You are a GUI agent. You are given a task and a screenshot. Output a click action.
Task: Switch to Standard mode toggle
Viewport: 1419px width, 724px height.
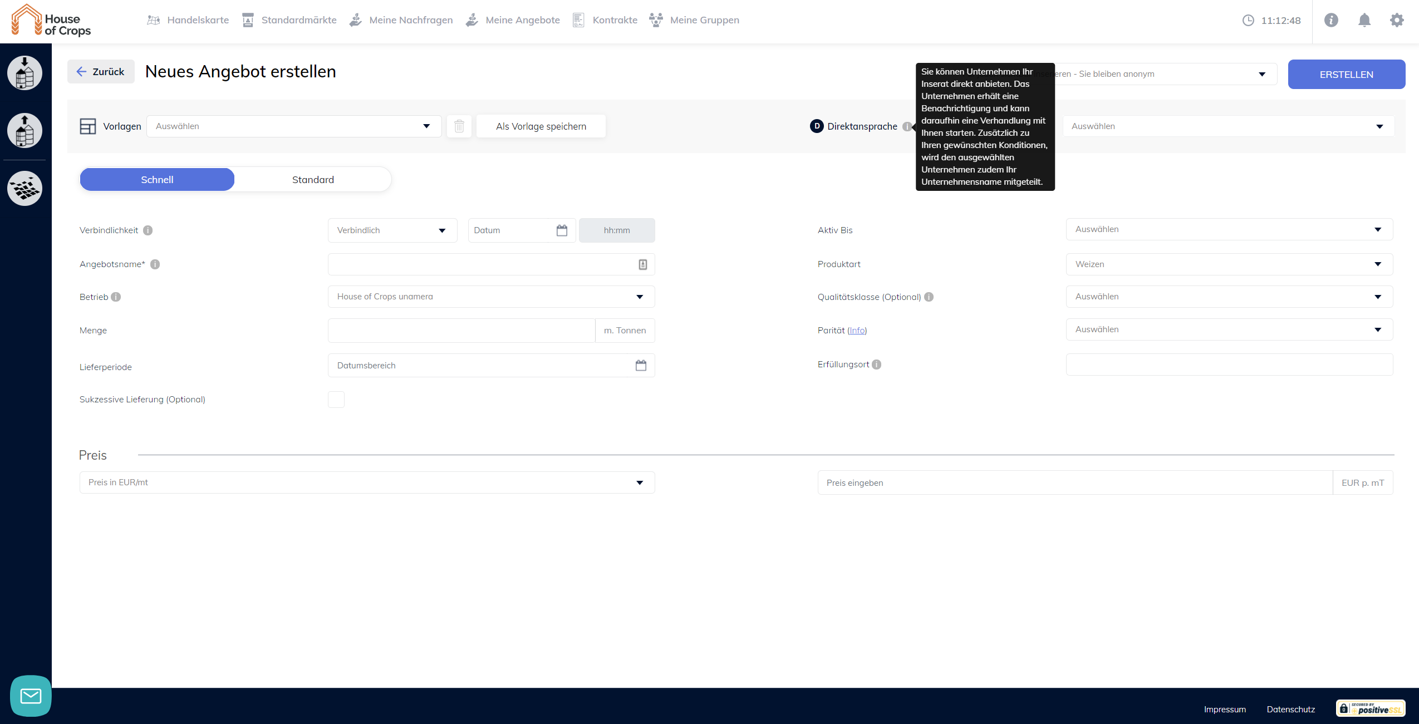pos(313,180)
